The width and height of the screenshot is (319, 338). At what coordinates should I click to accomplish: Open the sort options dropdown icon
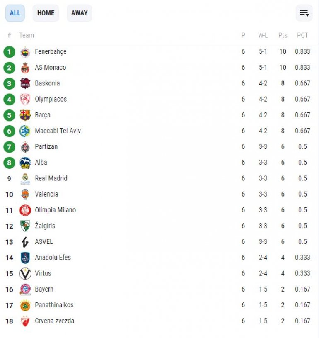[304, 13]
